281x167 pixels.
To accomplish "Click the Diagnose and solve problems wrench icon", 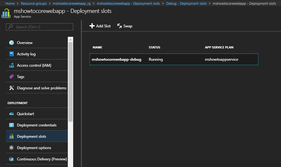I will coord(11,88).
